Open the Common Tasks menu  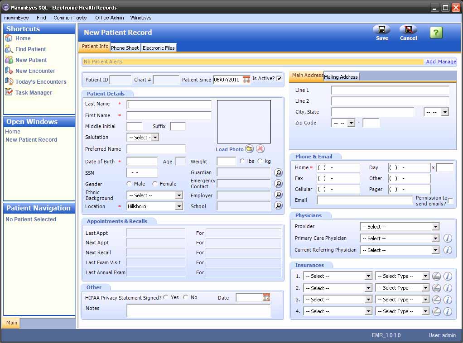(x=70, y=18)
